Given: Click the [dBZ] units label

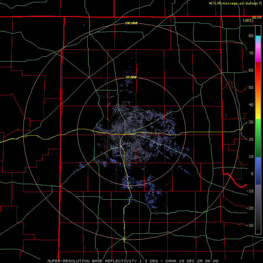Looking at the screenshot, I should [x=248, y=20].
